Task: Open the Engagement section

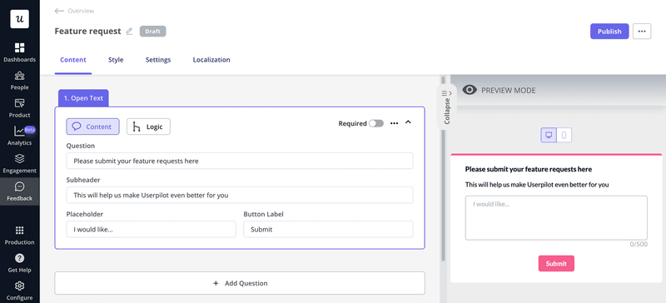Action: point(19,164)
